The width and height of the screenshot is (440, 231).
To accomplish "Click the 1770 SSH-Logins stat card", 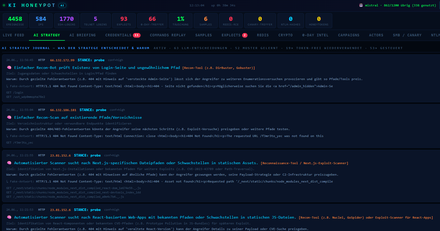I will [x=66, y=21].
